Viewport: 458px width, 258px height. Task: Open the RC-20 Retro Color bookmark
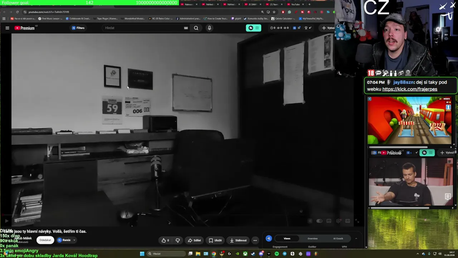[x=160, y=19]
